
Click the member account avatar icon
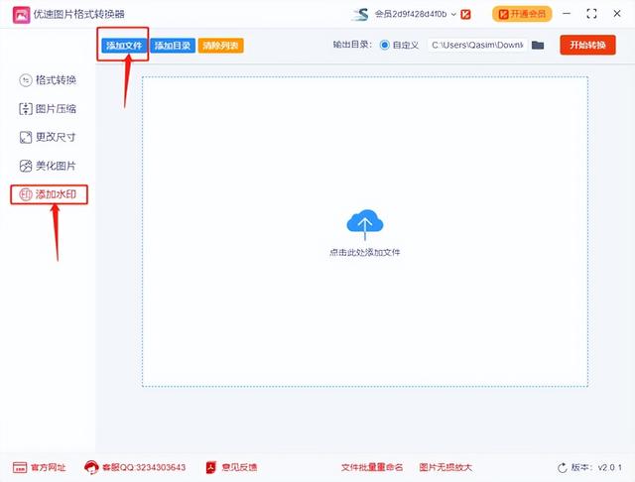(360, 15)
